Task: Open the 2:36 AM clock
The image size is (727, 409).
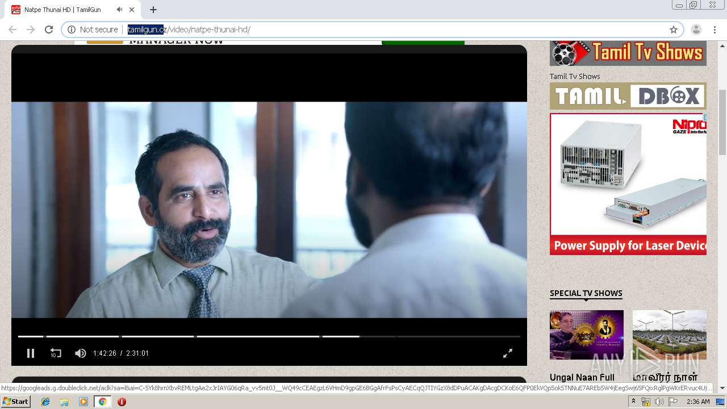Action: (698, 402)
